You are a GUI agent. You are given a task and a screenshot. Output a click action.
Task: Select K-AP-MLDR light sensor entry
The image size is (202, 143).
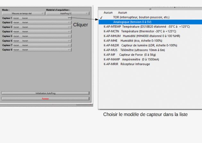(140, 45)
